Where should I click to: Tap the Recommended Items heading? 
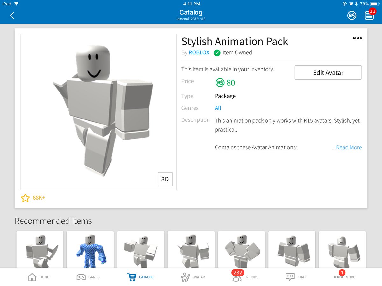[x=53, y=221]
